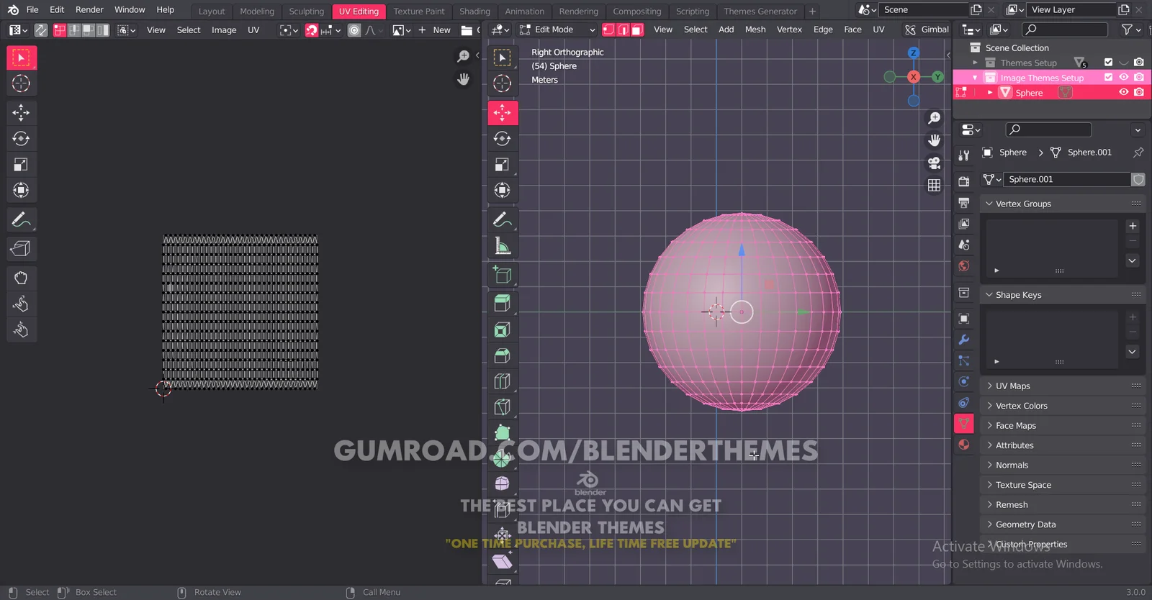This screenshot has height=600, width=1152.
Task: Click New image button in UV editor
Action: 434,30
